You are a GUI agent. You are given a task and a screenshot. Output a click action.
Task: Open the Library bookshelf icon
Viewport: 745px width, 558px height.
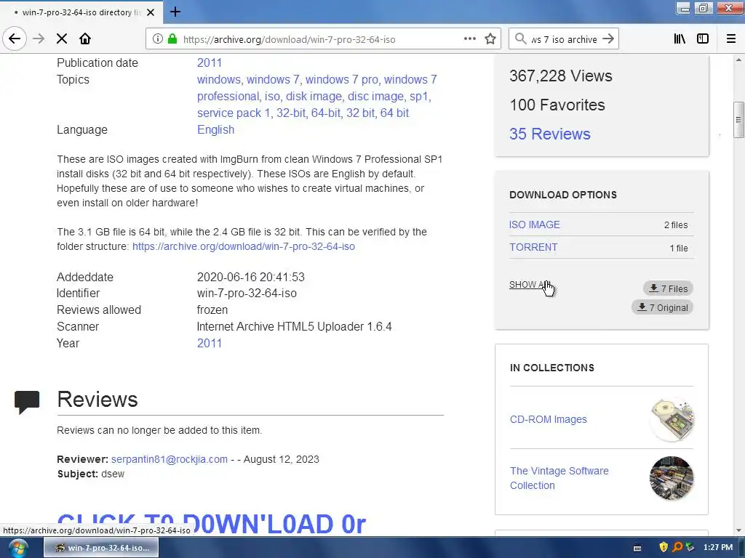680,39
